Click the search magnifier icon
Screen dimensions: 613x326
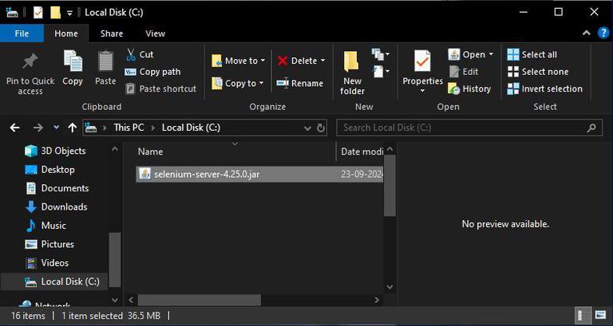[x=592, y=128]
